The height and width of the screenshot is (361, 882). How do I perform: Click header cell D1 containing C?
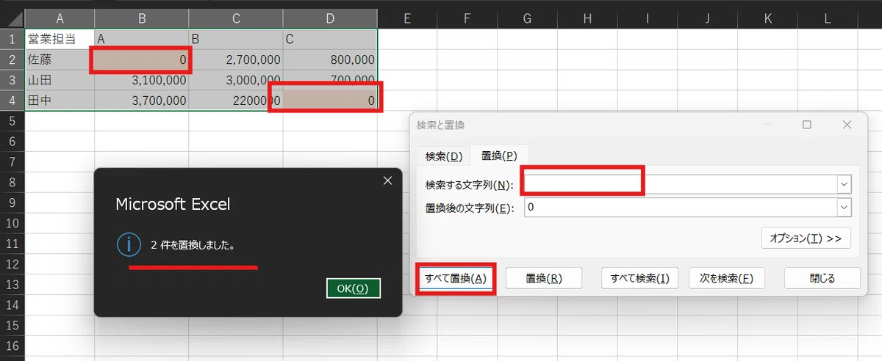(x=330, y=39)
